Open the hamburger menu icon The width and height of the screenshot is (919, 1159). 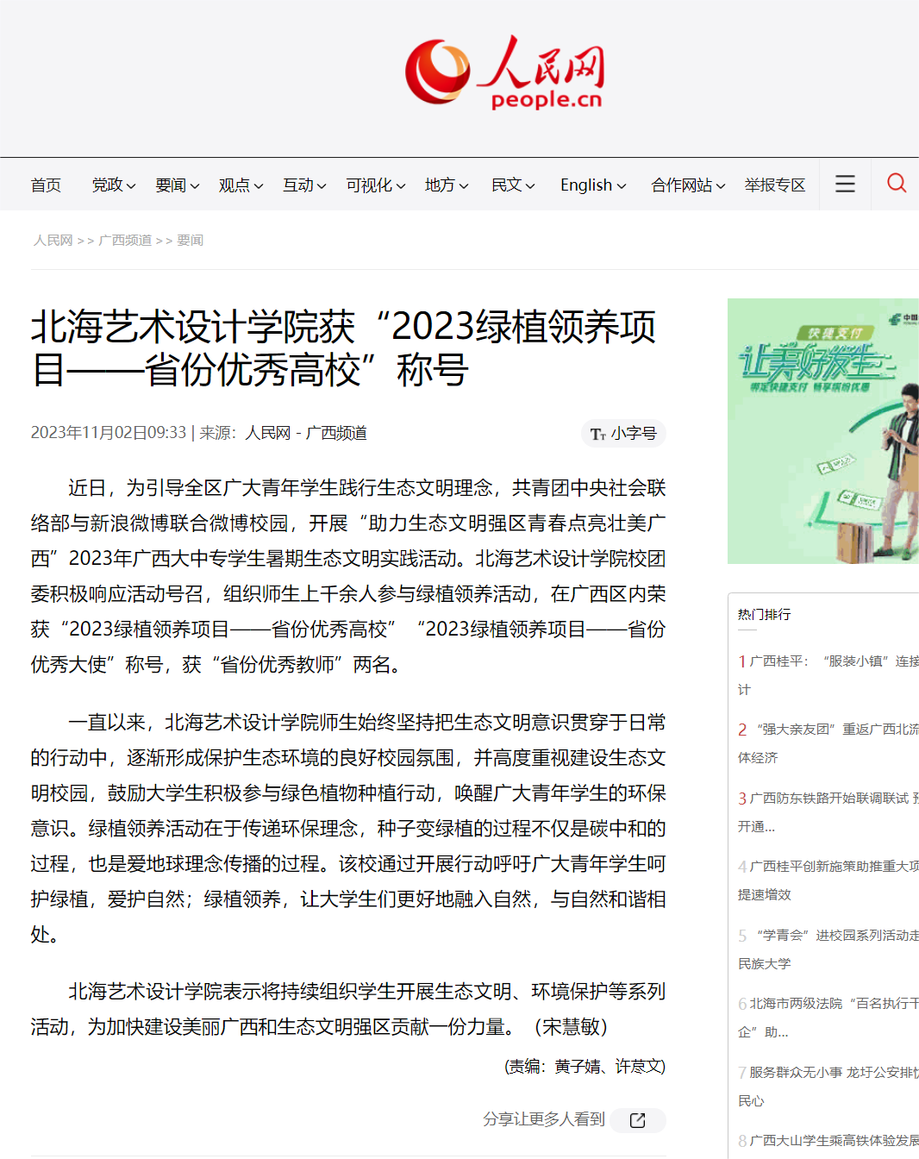845,184
